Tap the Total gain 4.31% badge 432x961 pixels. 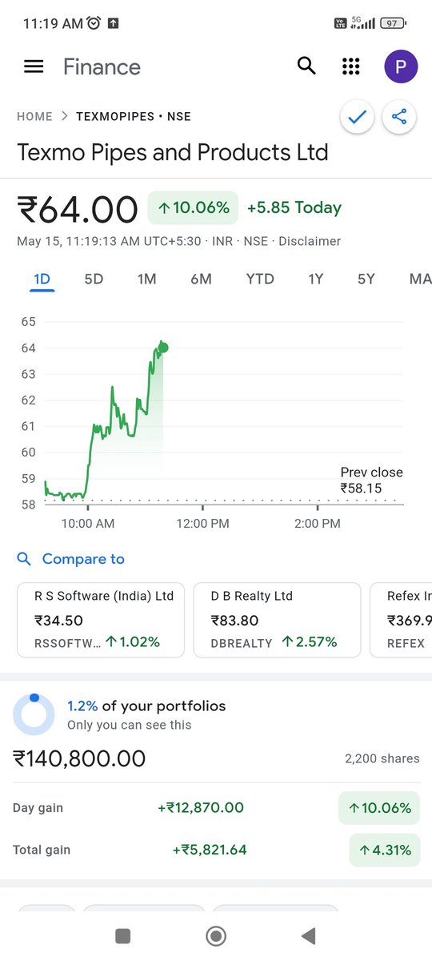pos(384,850)
